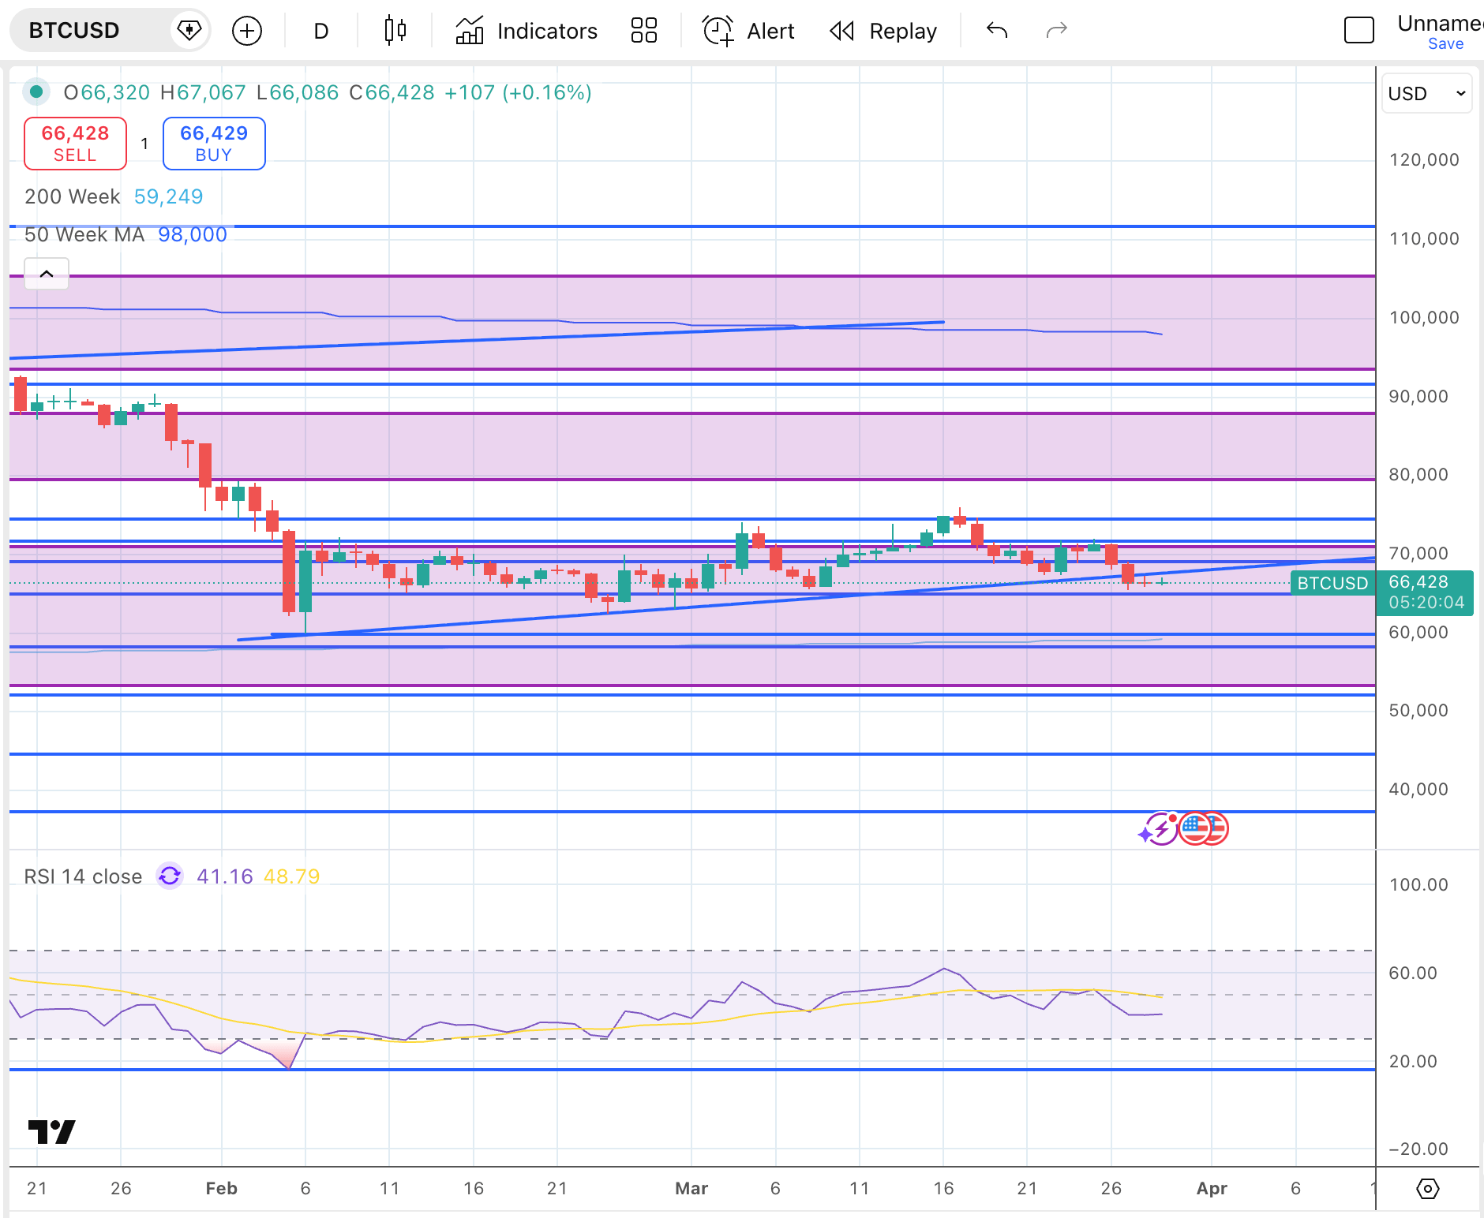Click the diamond premium icon beside BTCUSD
This screenshot has height=1218, width=1484.
tap(189, 31)
